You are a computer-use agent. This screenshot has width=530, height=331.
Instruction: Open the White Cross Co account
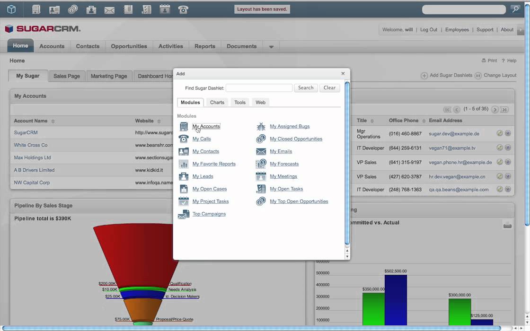click(x=31, y=145)
